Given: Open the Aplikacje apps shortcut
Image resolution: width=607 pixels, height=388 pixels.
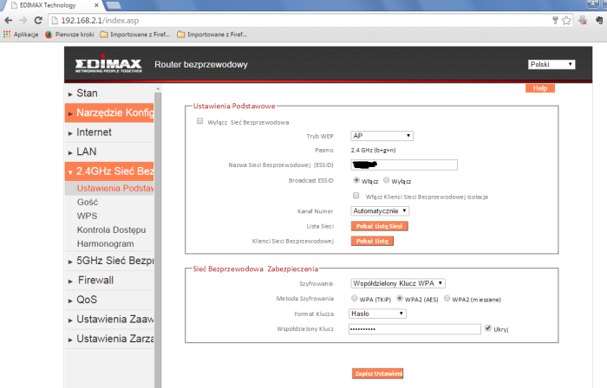Looking at the screenshot, I should pyautogui.click(x=21, y=35).
